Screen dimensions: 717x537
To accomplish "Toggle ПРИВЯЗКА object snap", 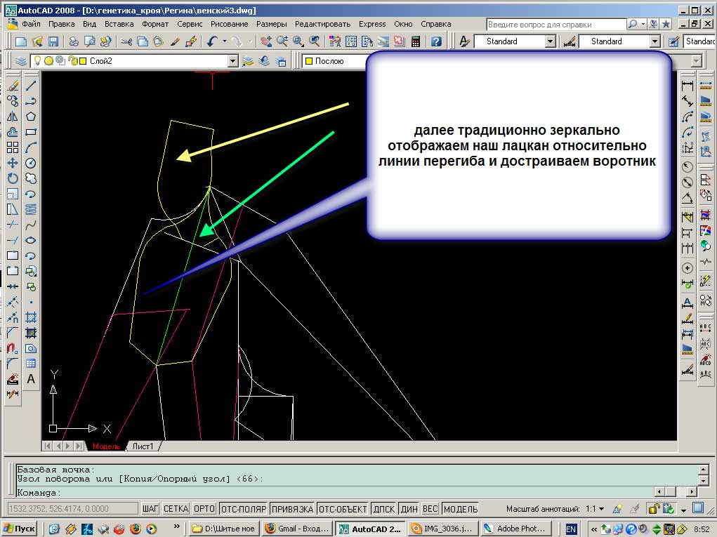I will (x=291, y=509).
